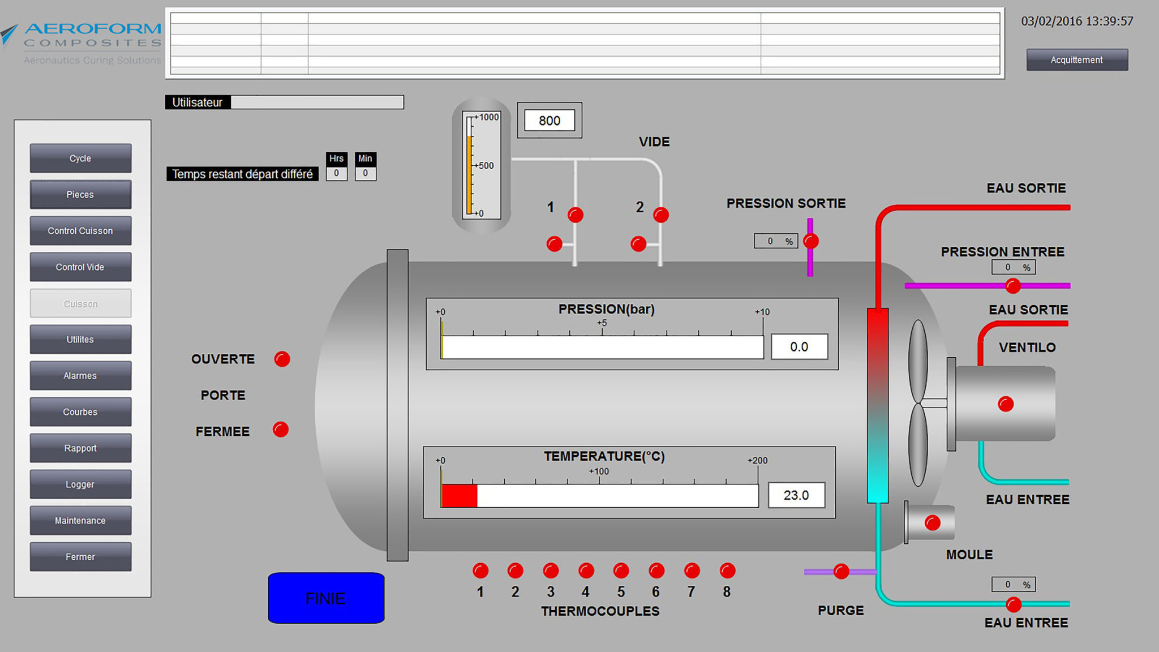Open the Control Cuisson screen
Image resolution: width=1159 pixels, height=652 pixels.
click(x=80, y=230)
